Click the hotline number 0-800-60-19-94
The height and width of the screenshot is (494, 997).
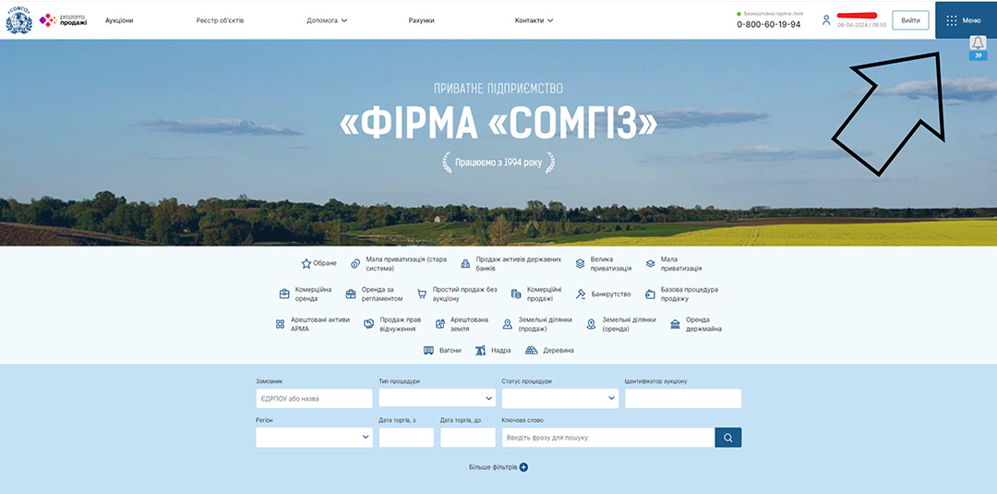[769, 25]
